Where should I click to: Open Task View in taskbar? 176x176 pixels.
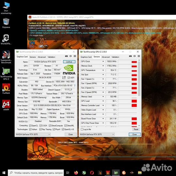tap(68, 173)
